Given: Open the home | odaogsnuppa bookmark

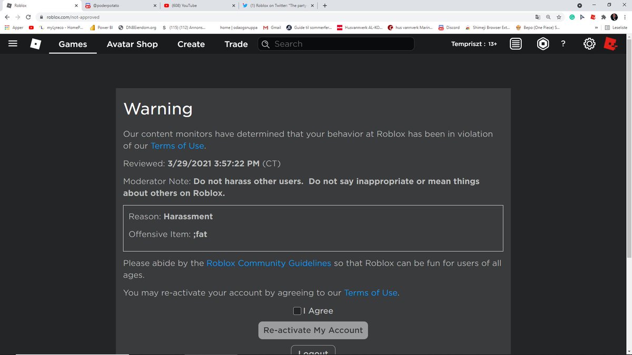Looking at the screenshot, I should coord(239,27).
